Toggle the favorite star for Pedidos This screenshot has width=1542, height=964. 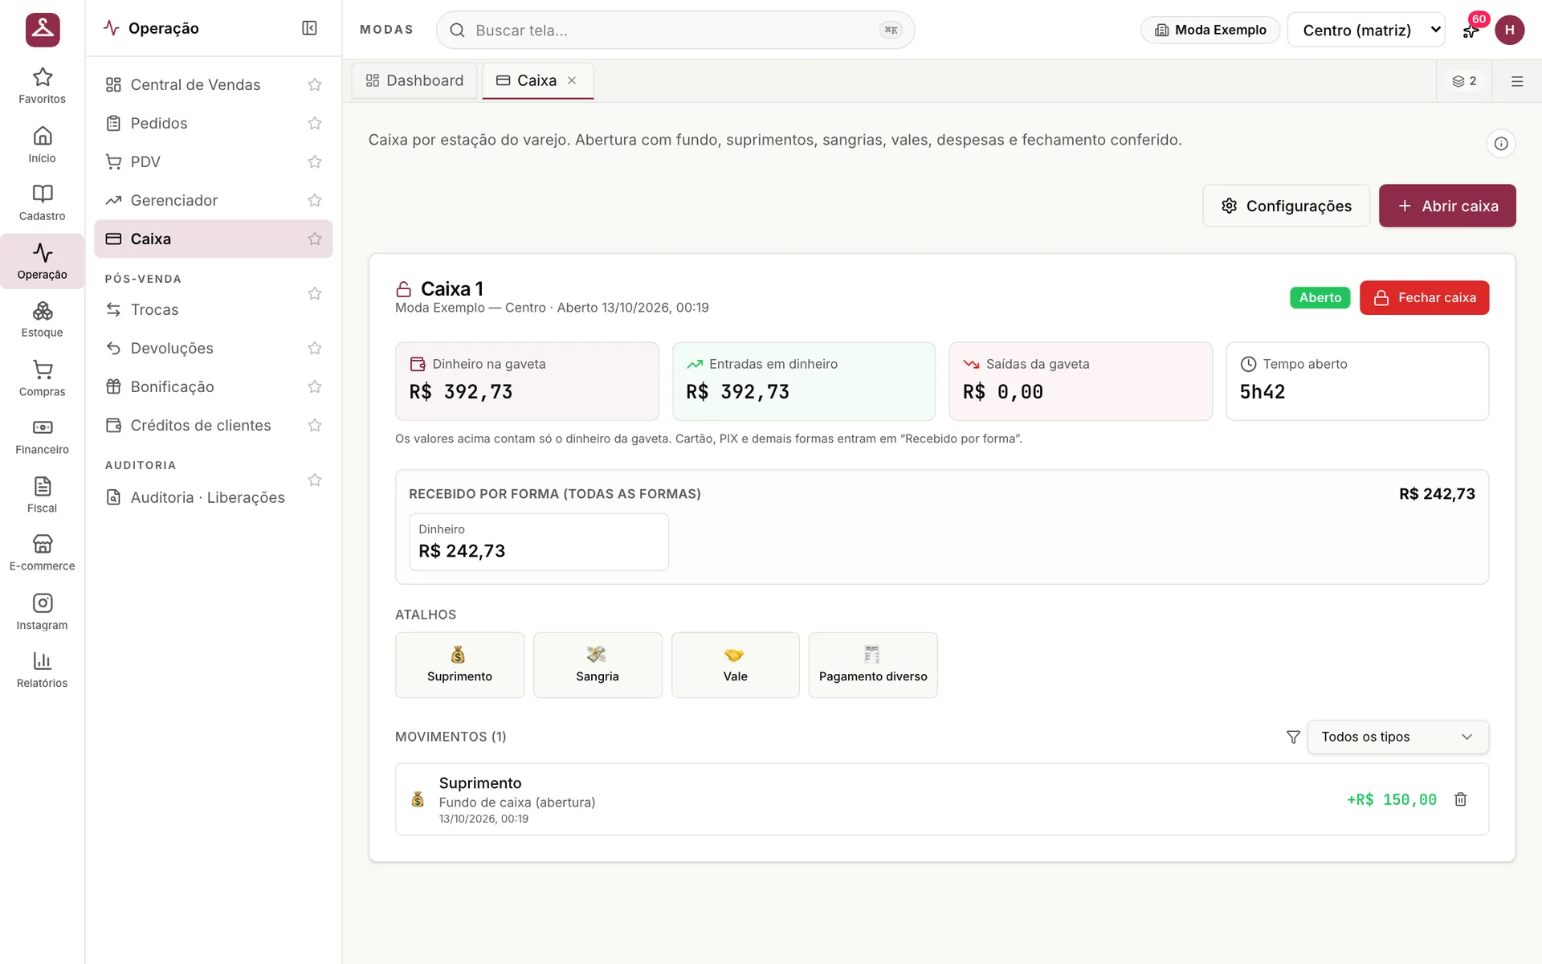click(x=315, y=123)
